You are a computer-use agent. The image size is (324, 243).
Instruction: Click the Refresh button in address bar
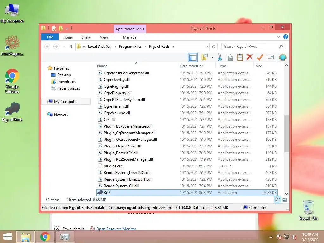(x=214, y=47)
